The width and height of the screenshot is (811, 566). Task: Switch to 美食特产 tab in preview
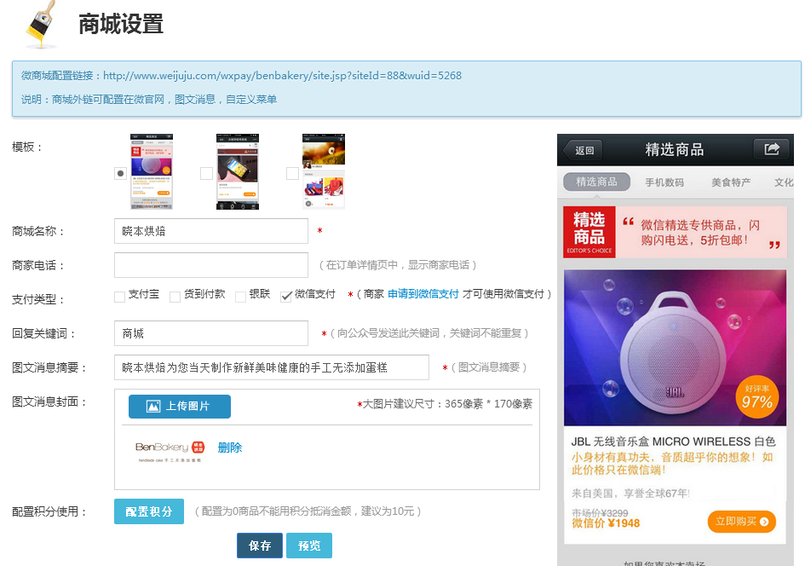731,182
